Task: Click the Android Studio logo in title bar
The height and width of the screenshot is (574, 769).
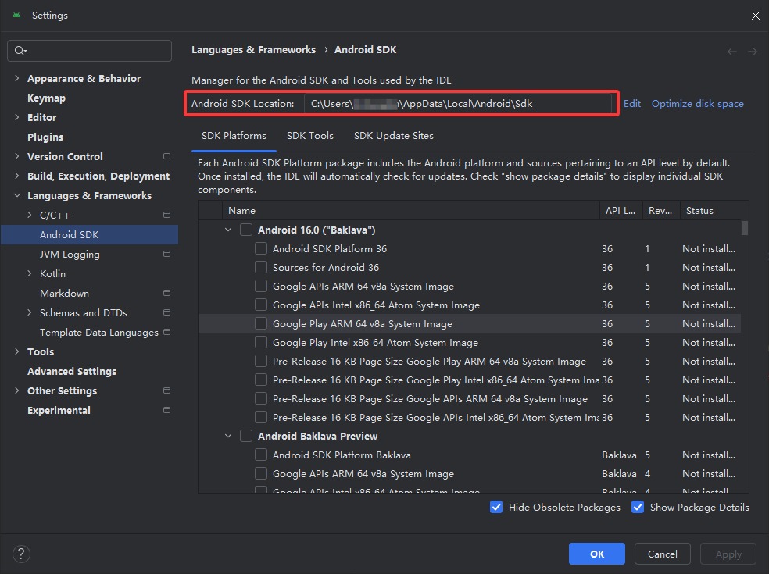Action: [x=16, y=15]
